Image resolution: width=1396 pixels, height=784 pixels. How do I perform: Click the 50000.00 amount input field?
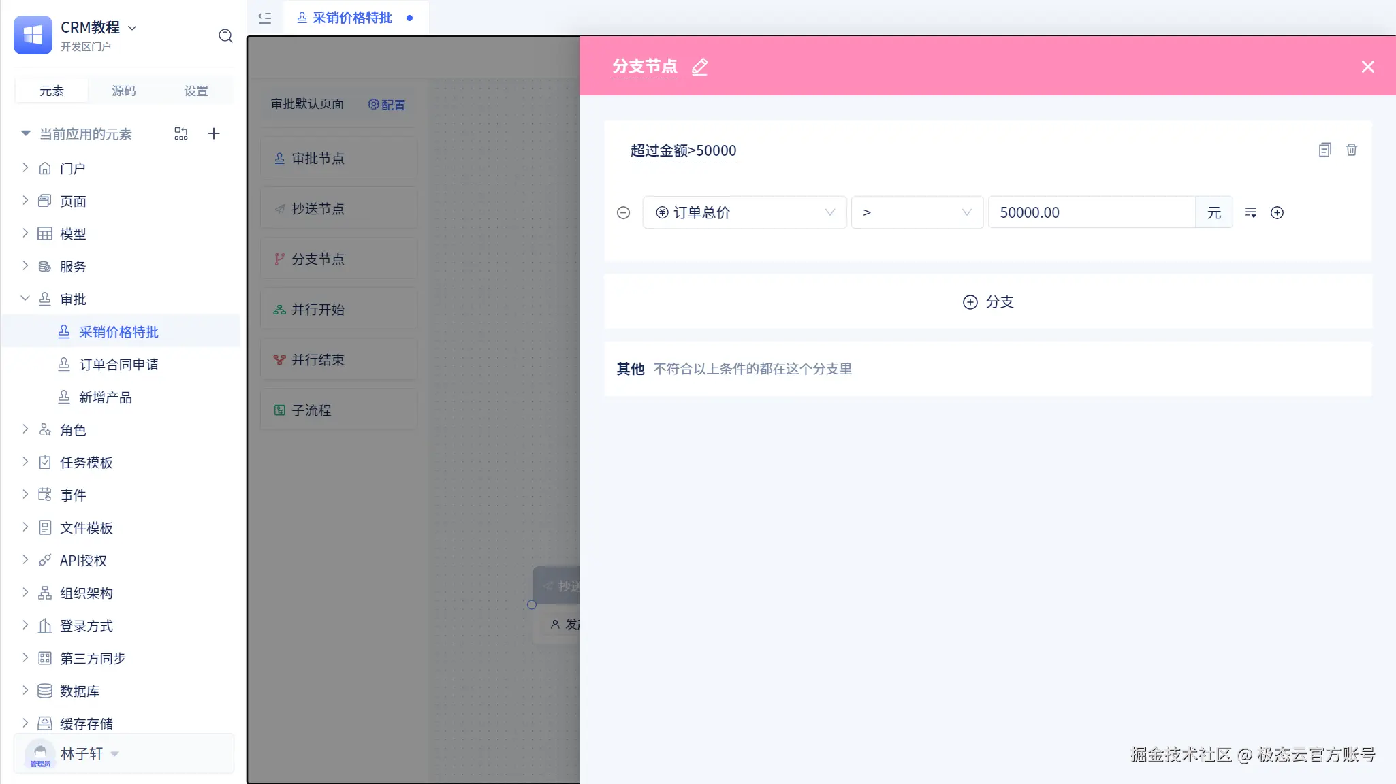(x=1091, y=213)
